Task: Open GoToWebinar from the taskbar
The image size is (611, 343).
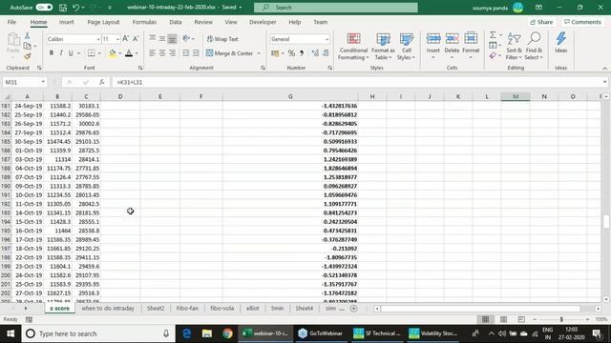Action: (320, 333)
